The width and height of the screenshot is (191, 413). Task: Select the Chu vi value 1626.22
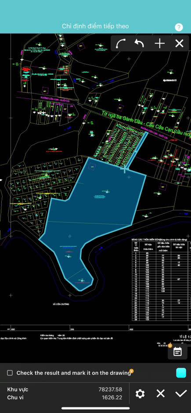coord(112,398)
